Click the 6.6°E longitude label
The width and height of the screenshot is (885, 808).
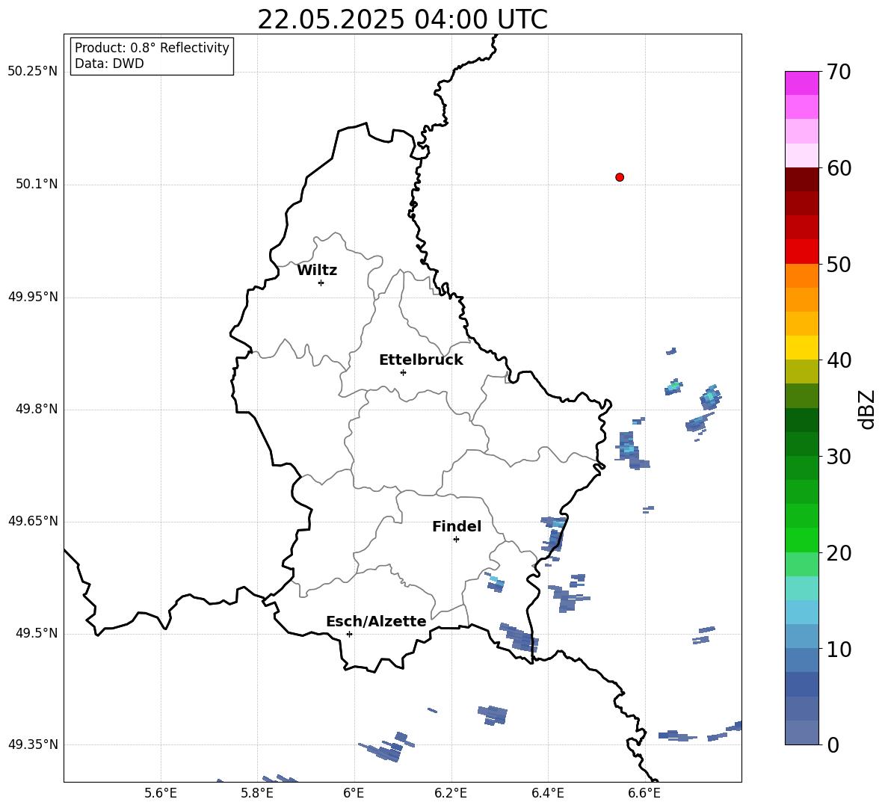644,793
